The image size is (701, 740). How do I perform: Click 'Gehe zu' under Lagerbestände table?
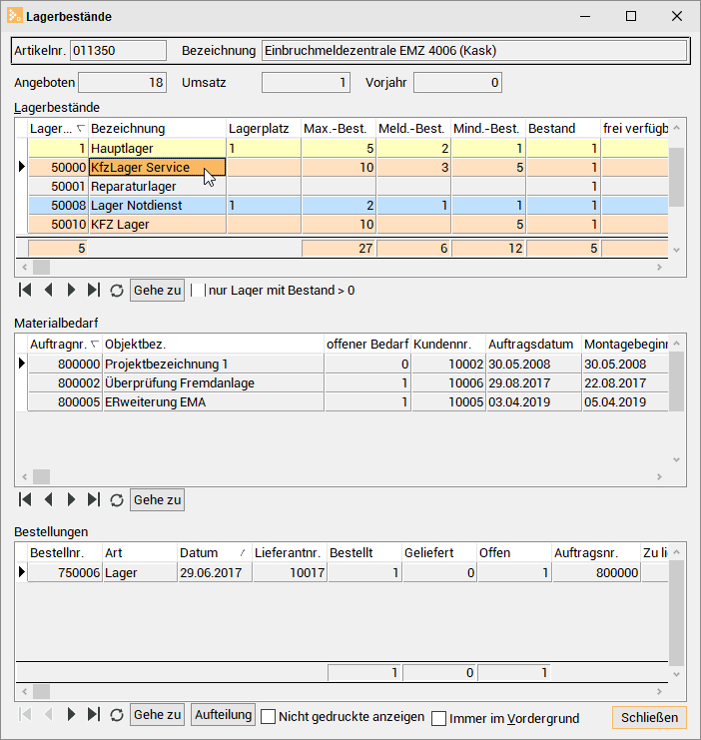tap(157, 291)
